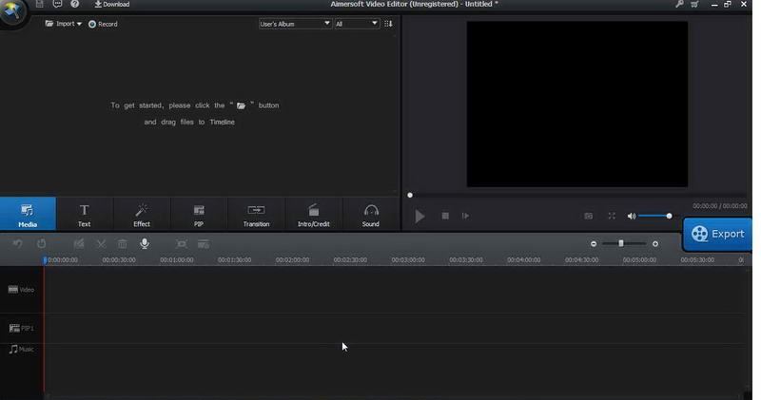
Task: Click the Export button
Action: click(717, 234)
